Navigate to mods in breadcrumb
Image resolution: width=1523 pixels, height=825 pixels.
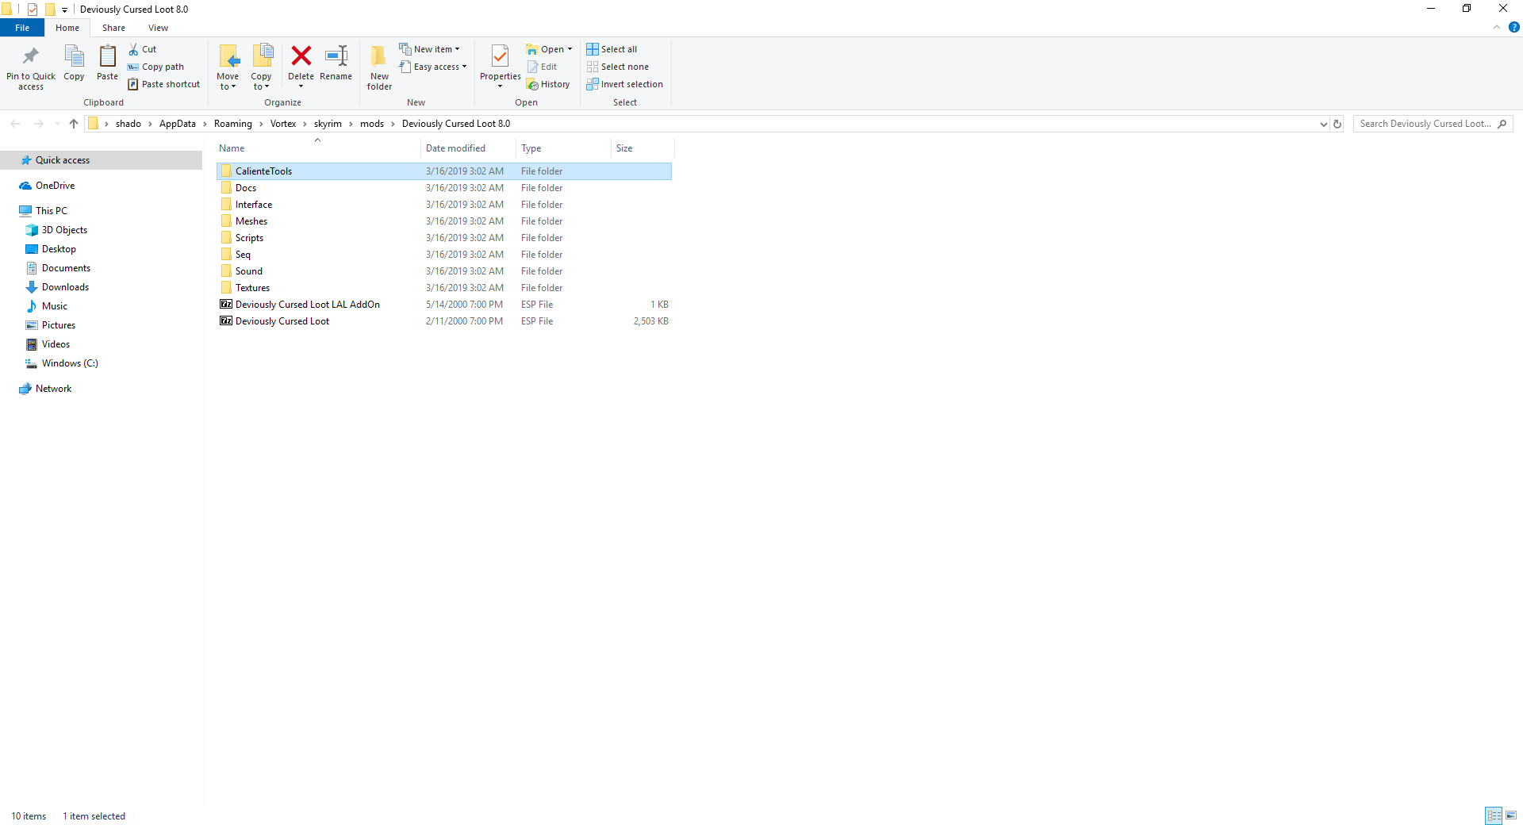click(372, 124)
